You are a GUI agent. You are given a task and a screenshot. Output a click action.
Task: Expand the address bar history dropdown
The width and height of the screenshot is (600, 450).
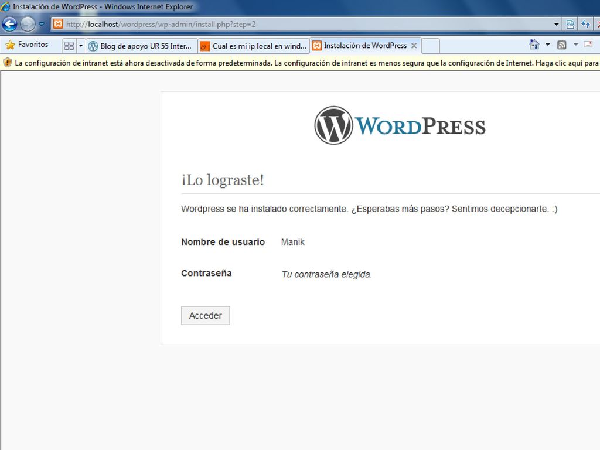pyautogui.click(x=557, y=24)
